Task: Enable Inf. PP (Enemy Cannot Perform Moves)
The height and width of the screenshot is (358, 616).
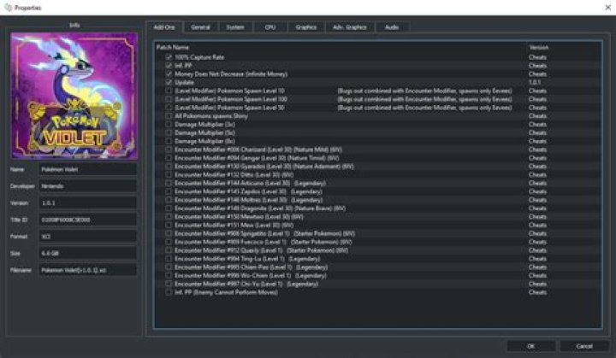Action: pyautogui.click(x=169, y=292)
